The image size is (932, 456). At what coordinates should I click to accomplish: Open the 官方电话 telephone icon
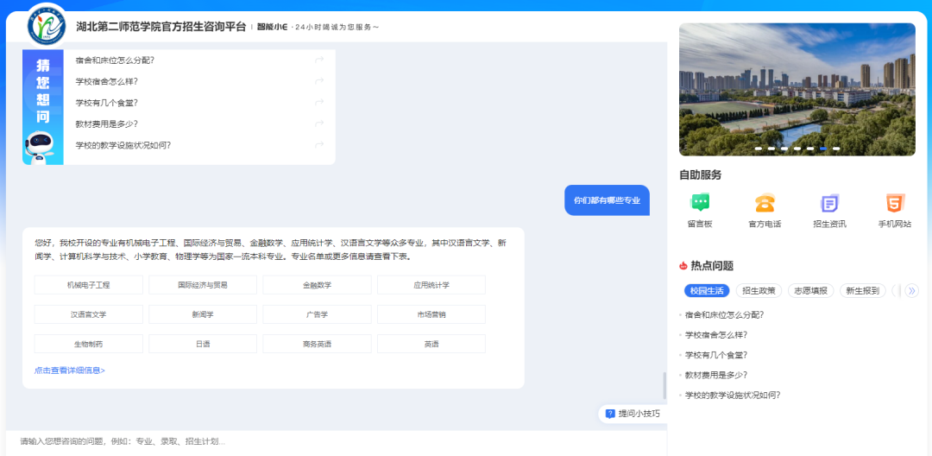765,203
